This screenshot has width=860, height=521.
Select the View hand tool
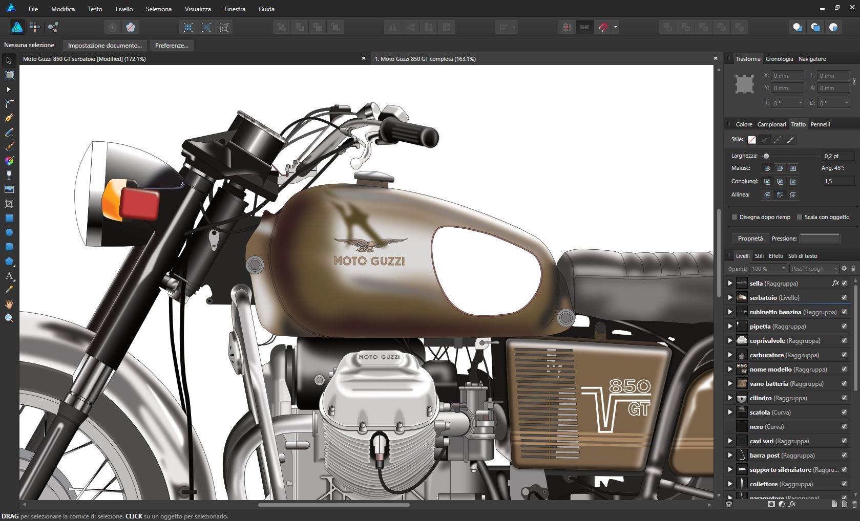(x=9, y=304)
